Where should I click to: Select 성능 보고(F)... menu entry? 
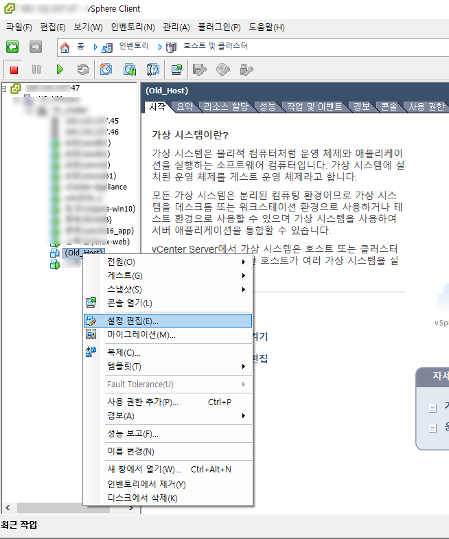click(168, 433)
